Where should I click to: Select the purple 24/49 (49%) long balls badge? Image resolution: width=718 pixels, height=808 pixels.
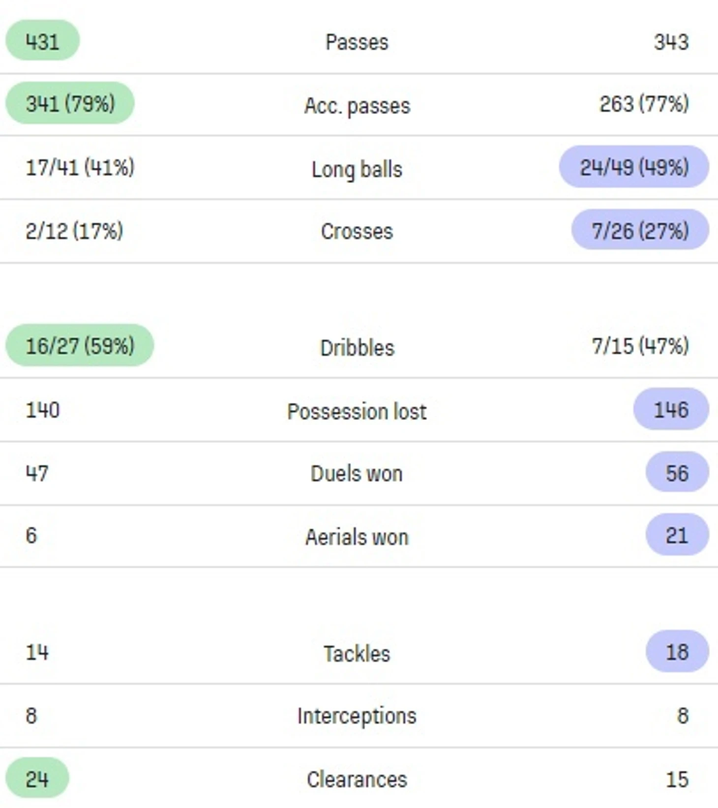(634, 167)
